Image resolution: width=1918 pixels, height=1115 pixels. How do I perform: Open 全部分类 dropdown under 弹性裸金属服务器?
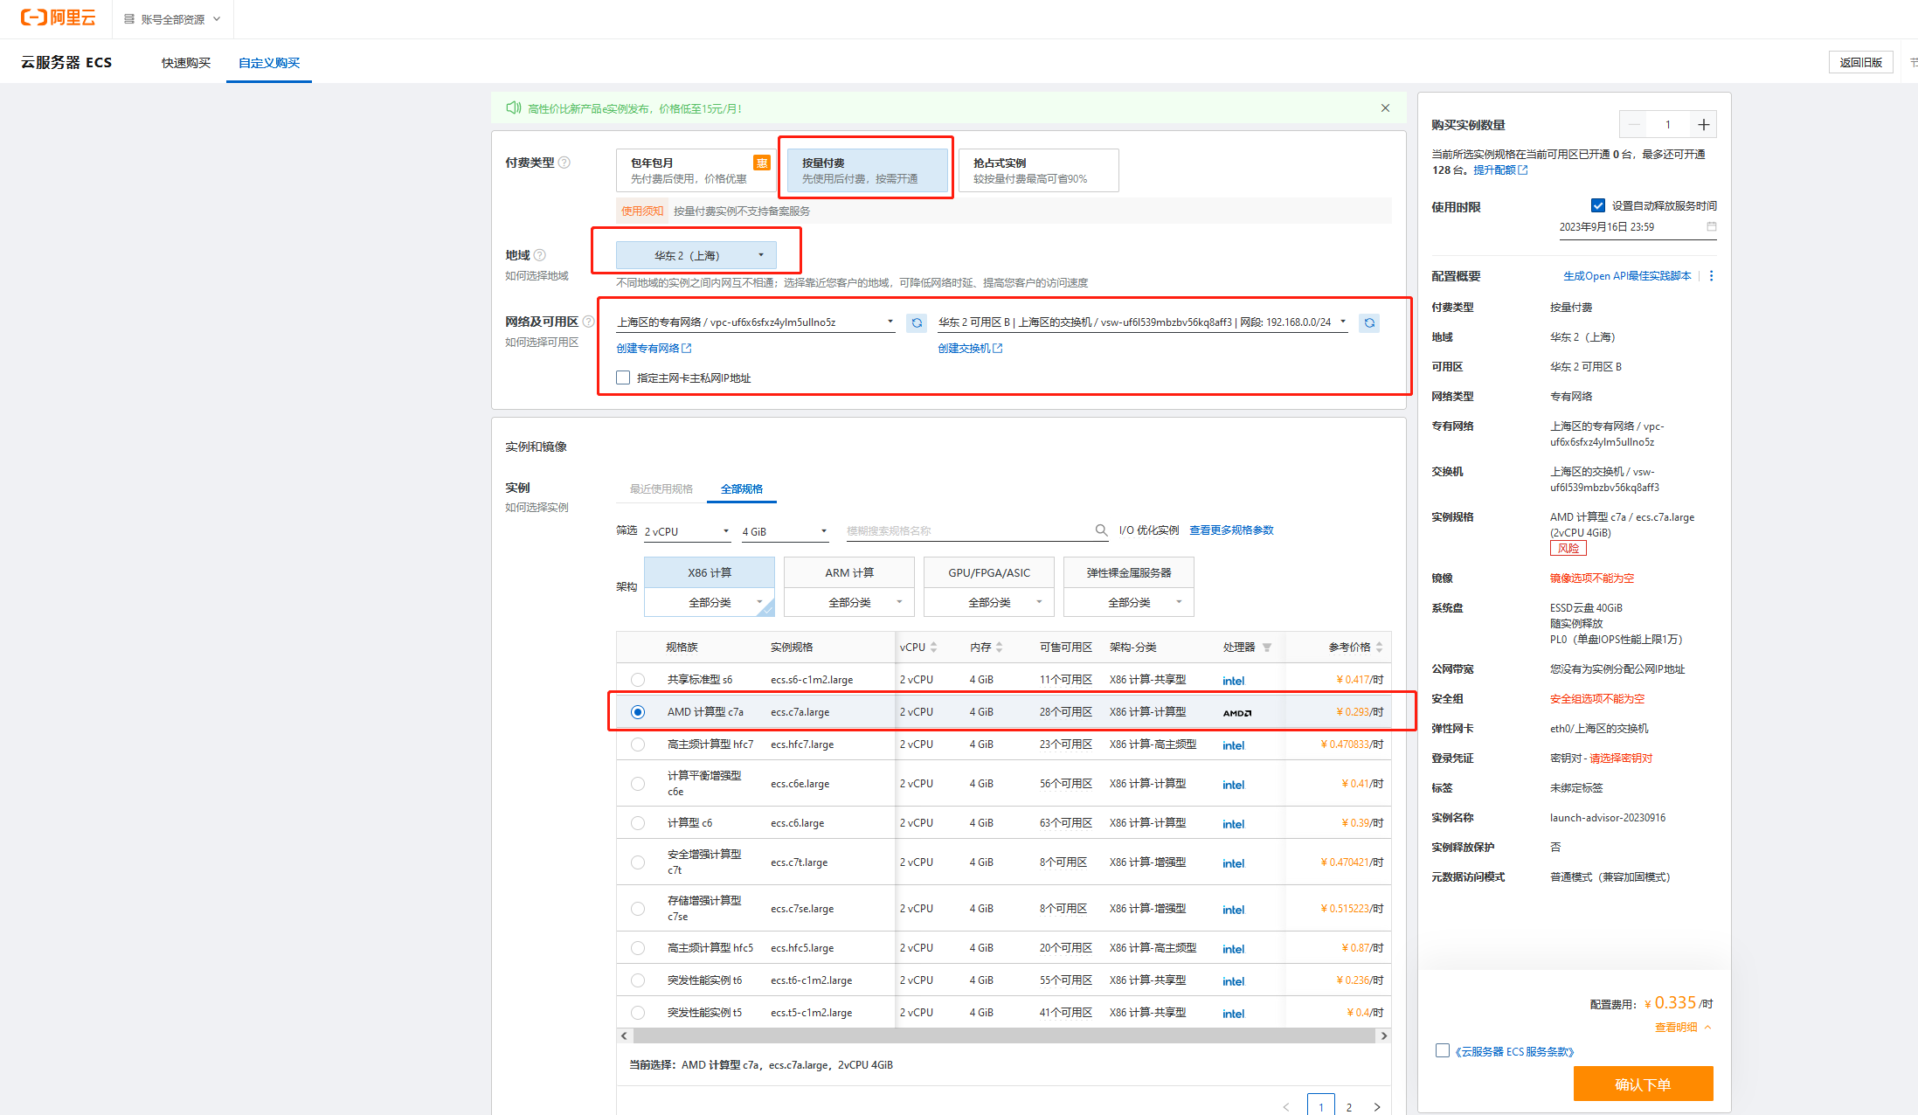point(1129,602)
